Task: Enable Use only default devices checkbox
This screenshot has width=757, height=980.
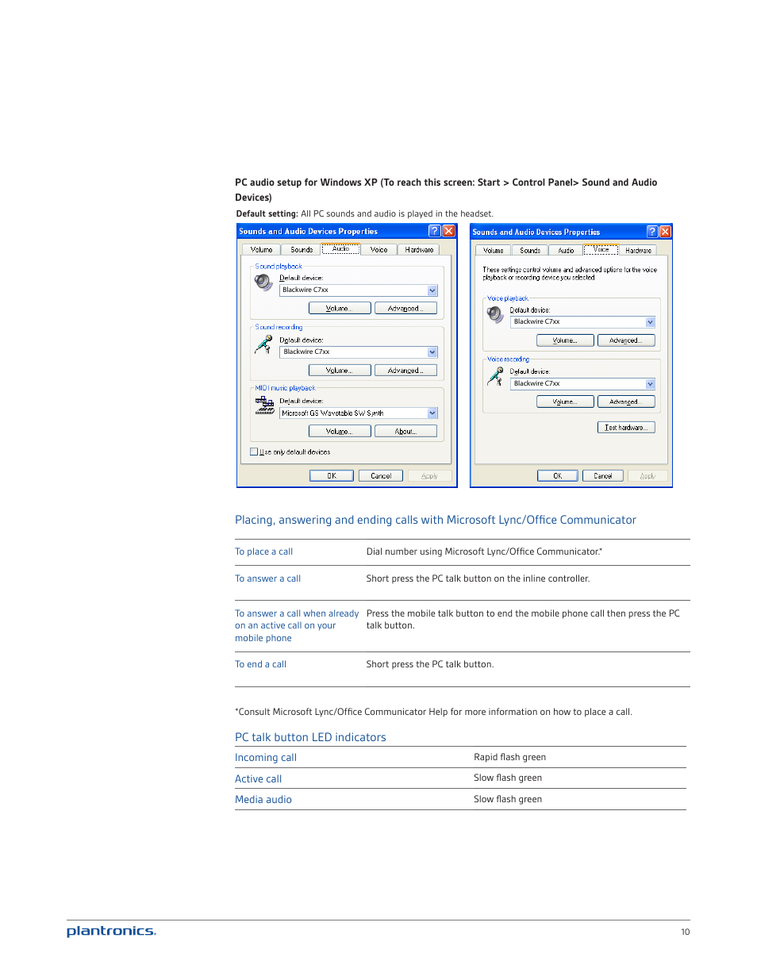Action: click(x=254, y=452)
